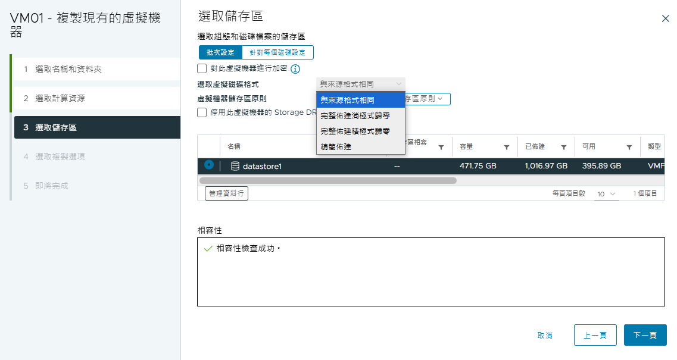Click the horizontal scrollbar under datastore table
Screen dimensions: 677x360
[x=327, y=180]
